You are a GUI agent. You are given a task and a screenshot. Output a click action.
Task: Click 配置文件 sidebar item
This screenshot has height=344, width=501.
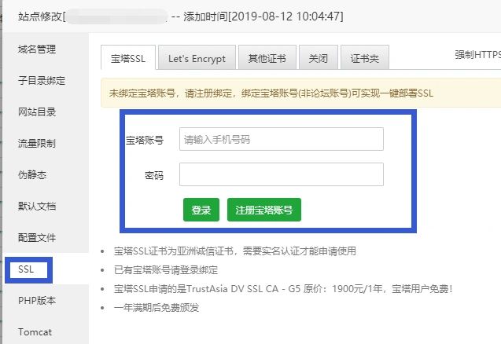[x=37, y=237]
